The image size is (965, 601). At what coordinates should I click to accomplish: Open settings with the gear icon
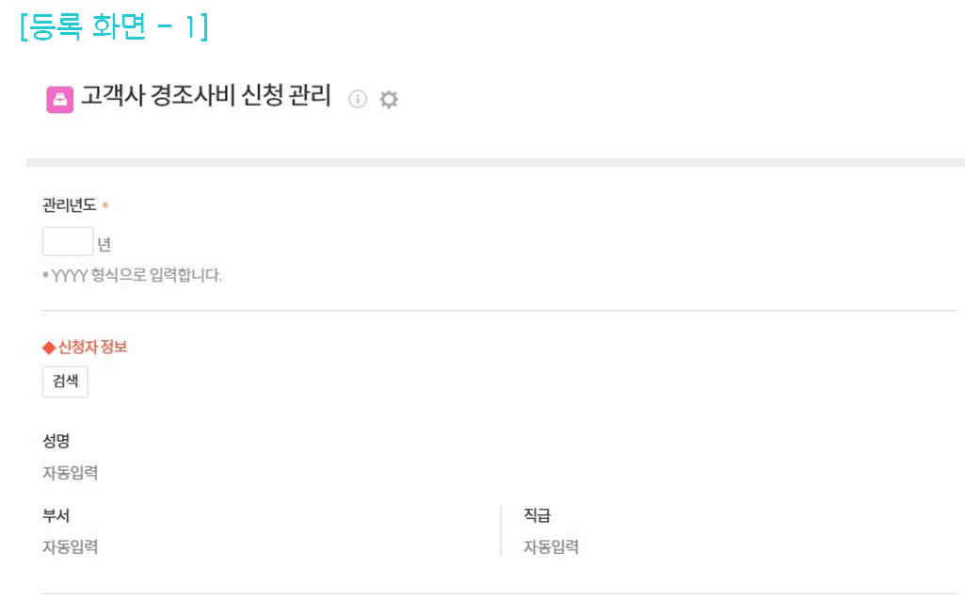pos(389,99)
